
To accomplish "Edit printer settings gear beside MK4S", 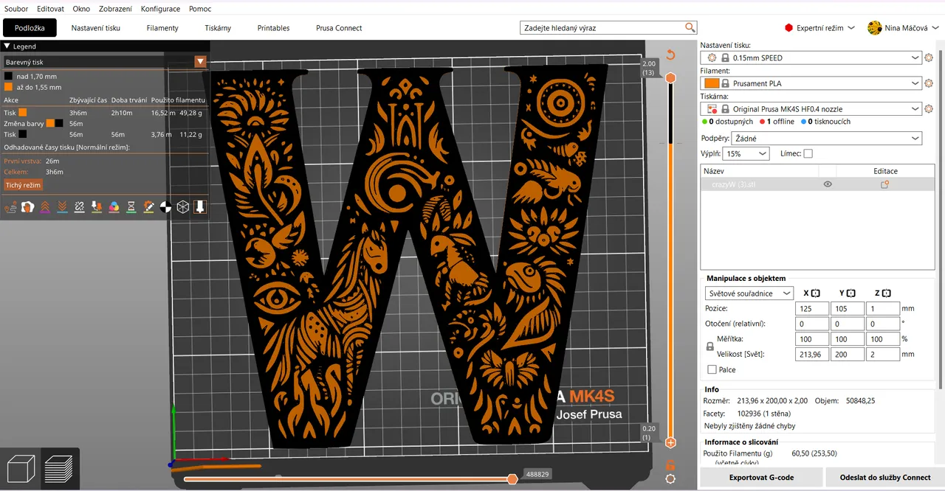I will [x=929, y=109].
